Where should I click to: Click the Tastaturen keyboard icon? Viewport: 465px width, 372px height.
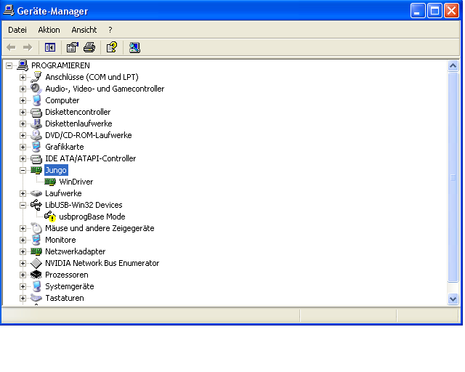[x=36, y=298]
